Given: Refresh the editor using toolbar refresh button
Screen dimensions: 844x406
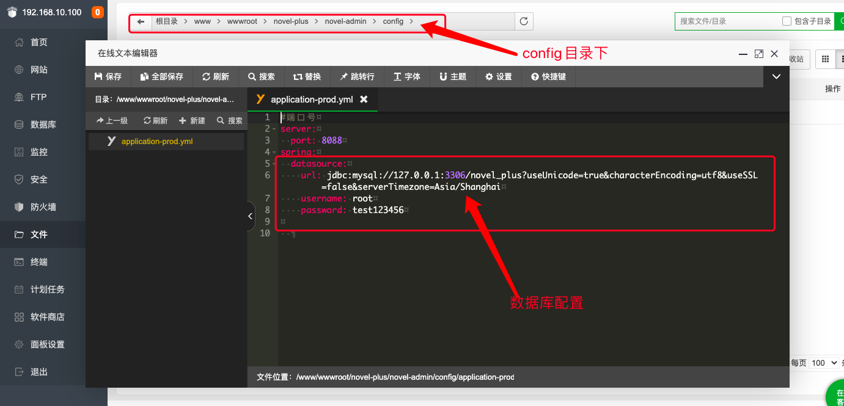Looking at the screenshot, I should (x=216, y=76).
